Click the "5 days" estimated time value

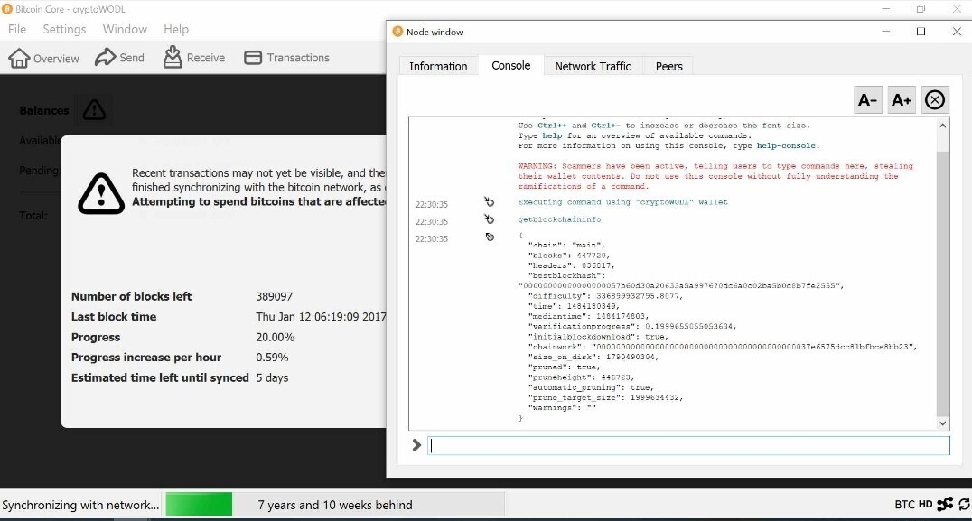(x=272, y=378)
